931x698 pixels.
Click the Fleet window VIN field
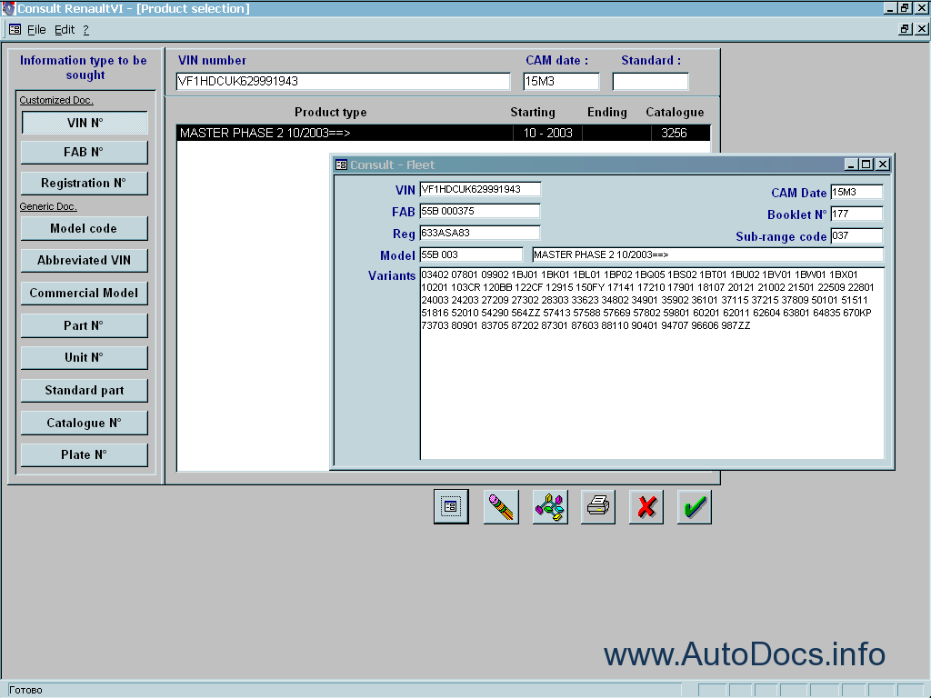(x=480, y=189)
